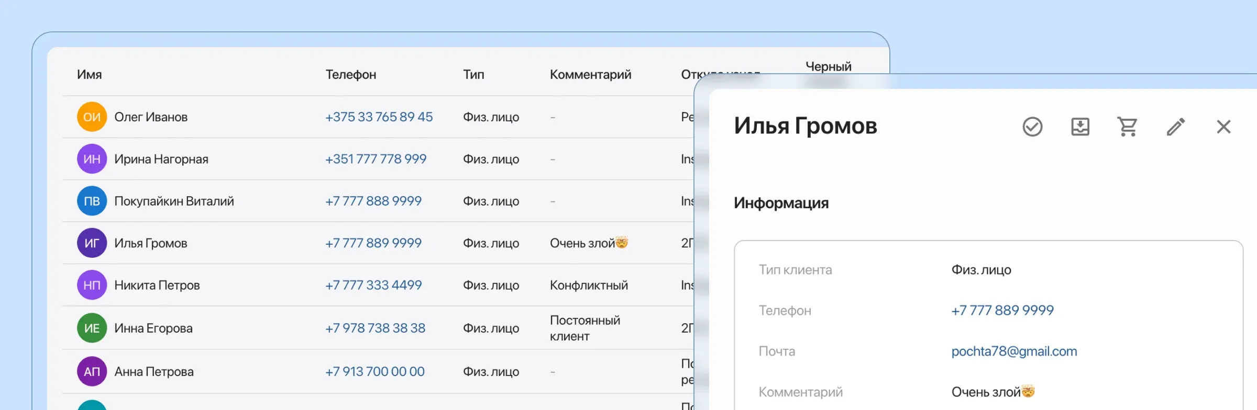Close the Илья Громов details panel

[1223, 127]
